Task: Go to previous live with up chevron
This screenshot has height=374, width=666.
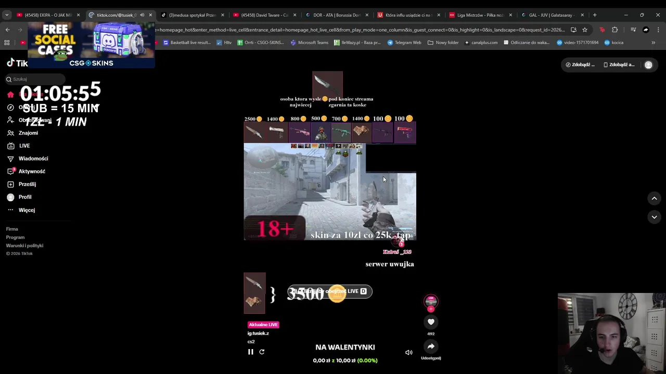Action: tap(655, 198)
